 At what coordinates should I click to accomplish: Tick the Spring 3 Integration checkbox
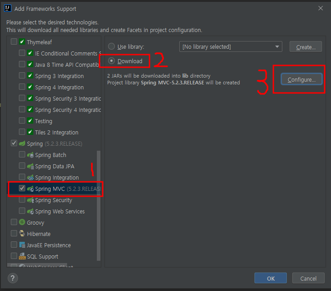click(22, 75)
